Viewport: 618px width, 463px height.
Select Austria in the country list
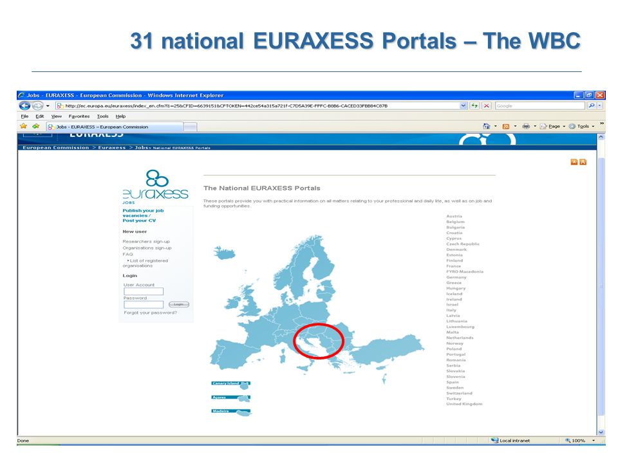click(454, 216)
